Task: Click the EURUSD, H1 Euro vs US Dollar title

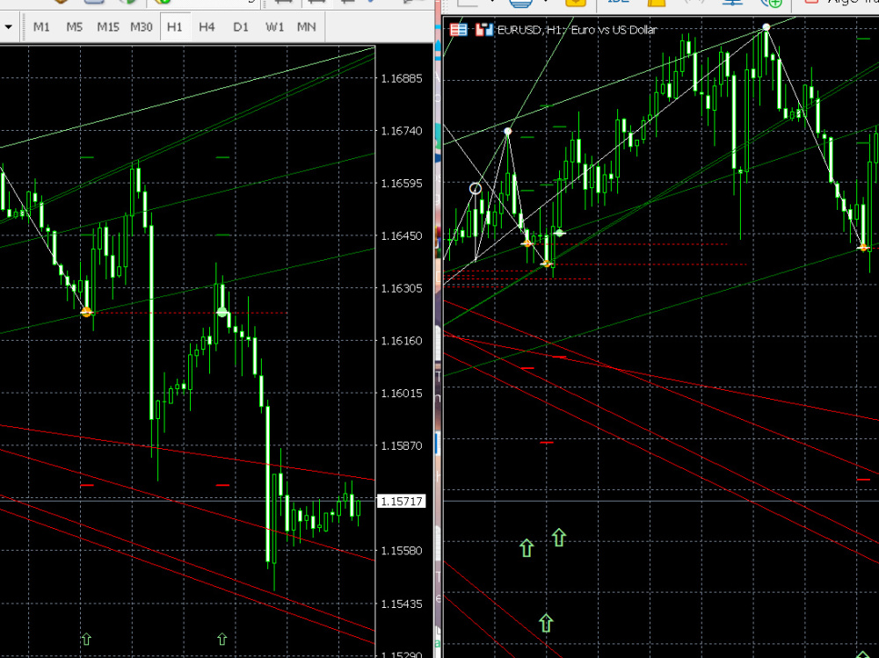Action: pyautogui.click(x=577, y=30)
